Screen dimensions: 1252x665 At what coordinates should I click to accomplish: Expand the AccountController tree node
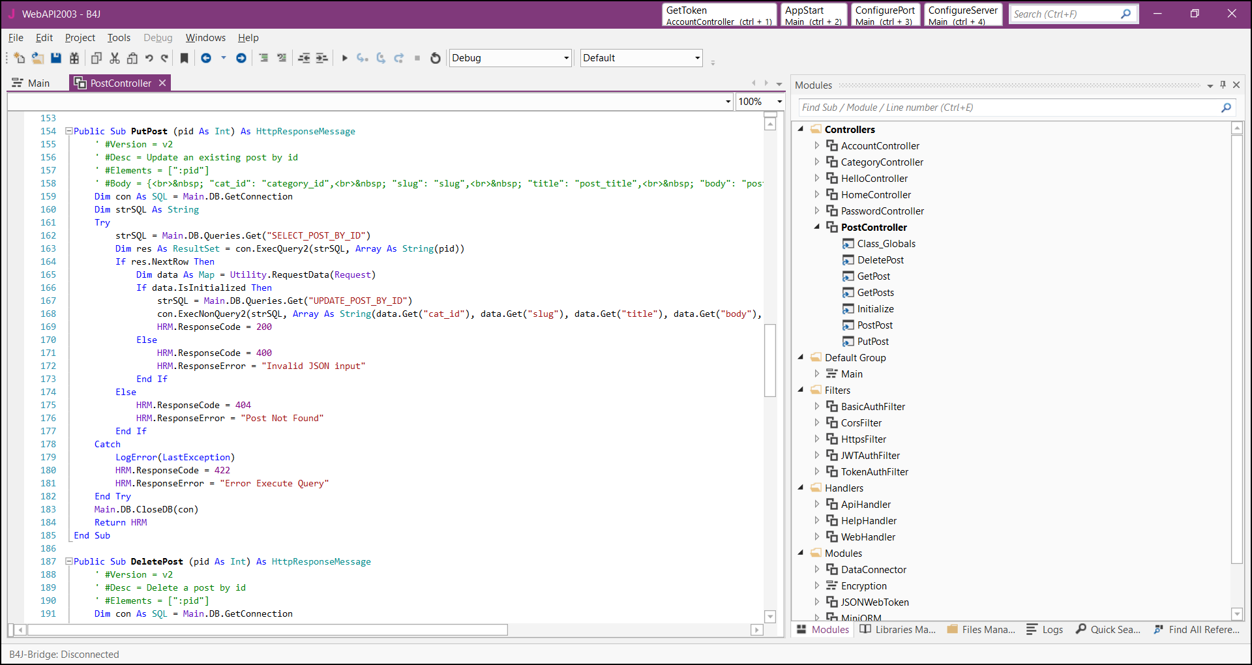click(816, 145)
